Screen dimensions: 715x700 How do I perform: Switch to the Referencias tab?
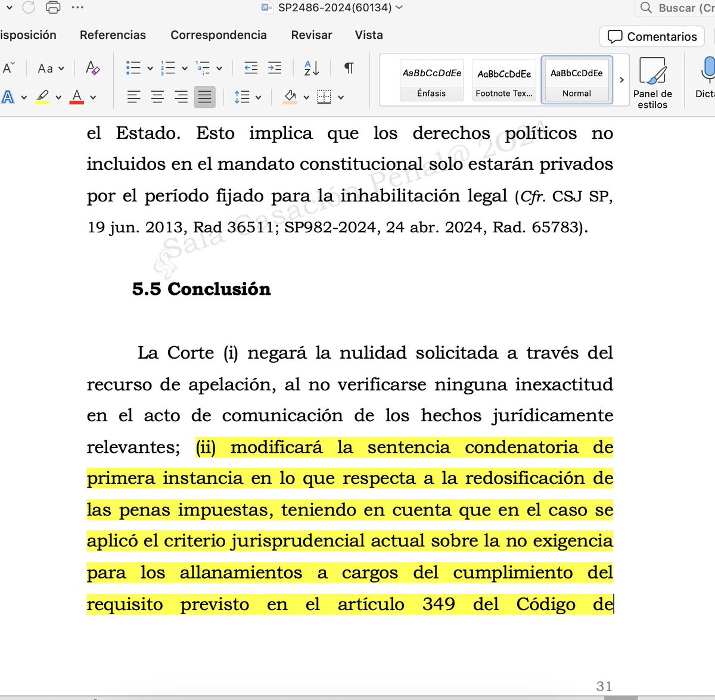point(113,35)
